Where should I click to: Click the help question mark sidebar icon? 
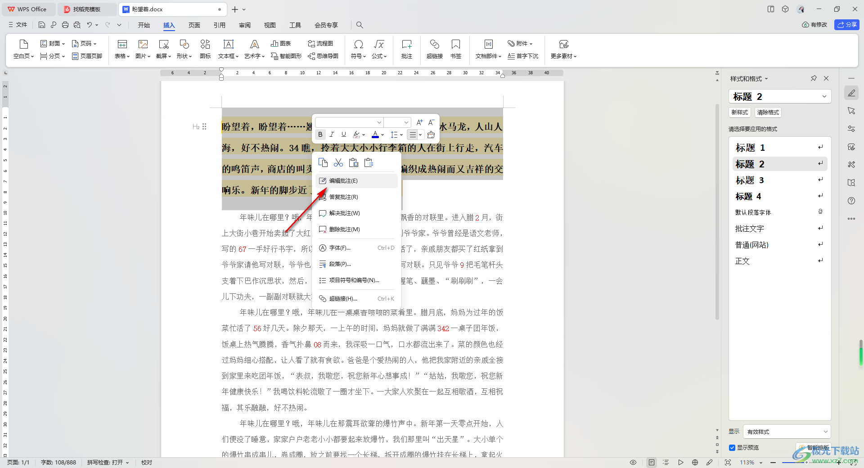click(851, 201)
